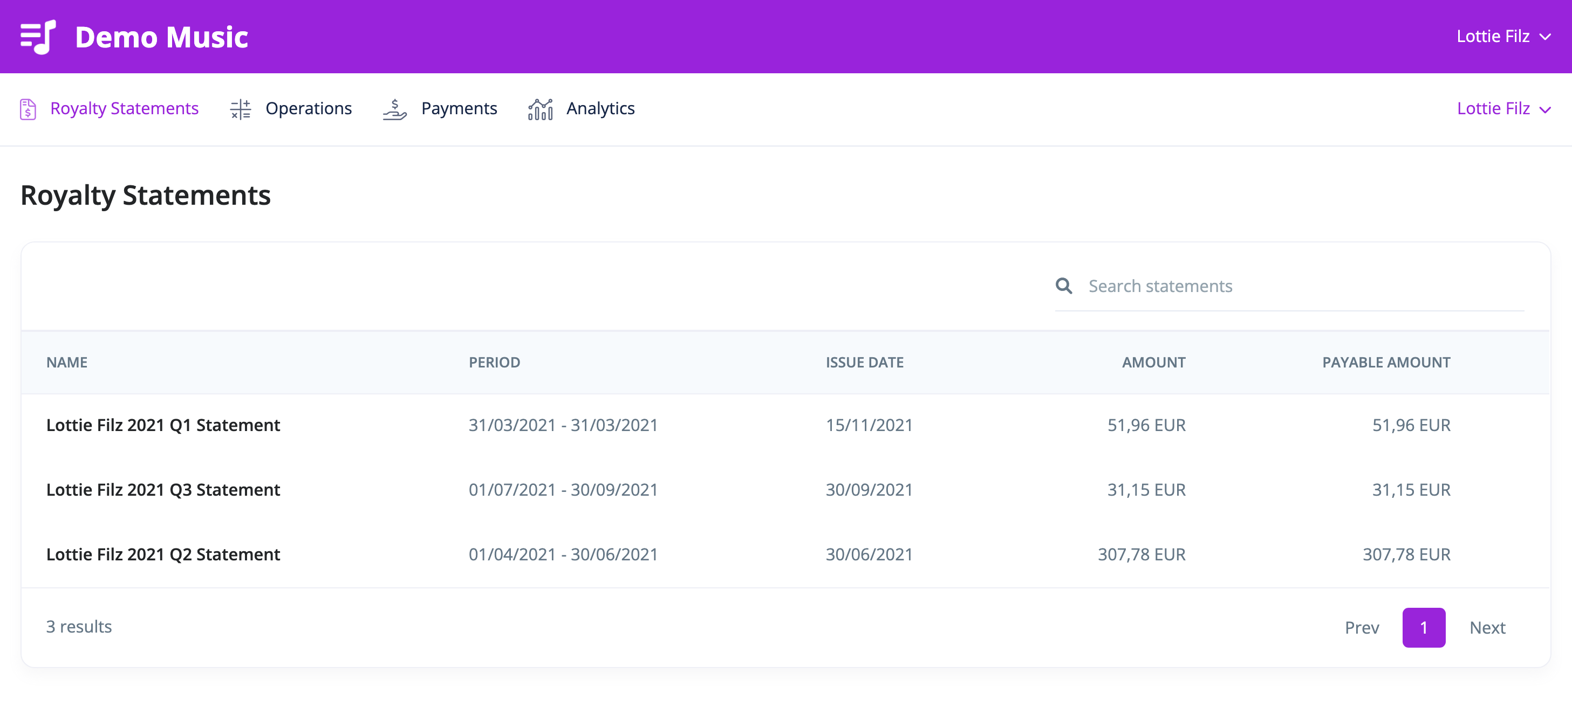Click the Royalty Statements document icon
Screen dimensions: 1572x708
coord(28,109)
